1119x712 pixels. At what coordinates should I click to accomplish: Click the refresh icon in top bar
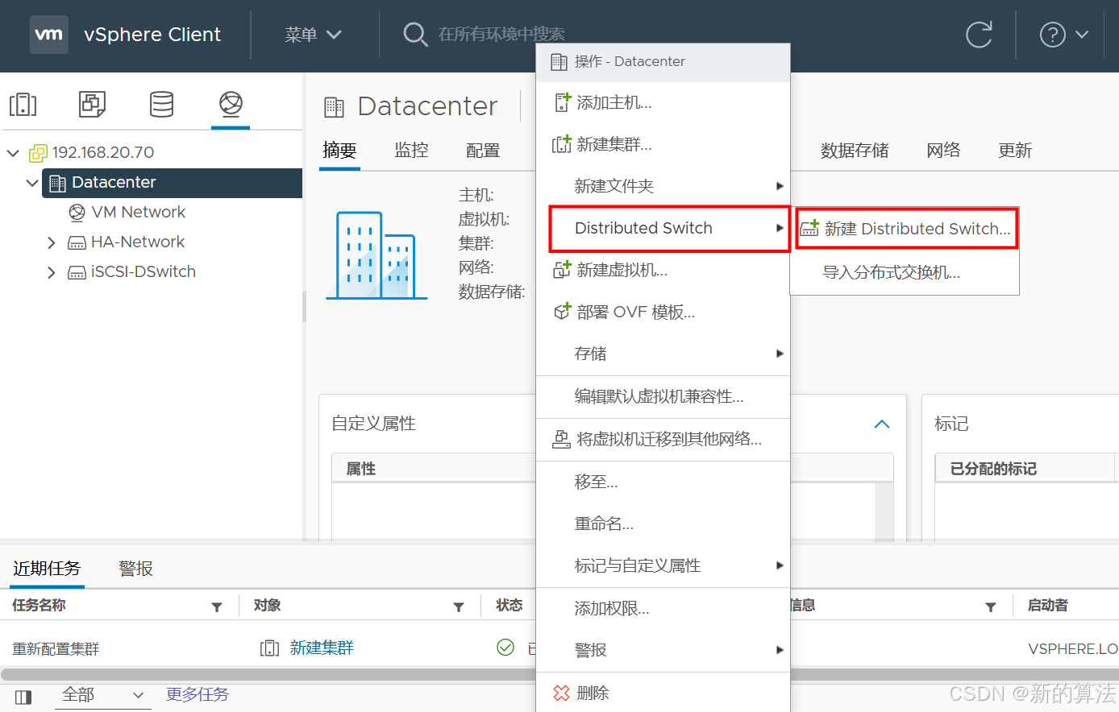click(x=979, y=35)
